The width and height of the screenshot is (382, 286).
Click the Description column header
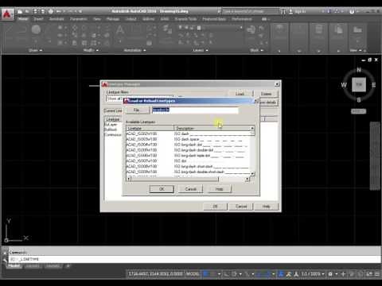[x=212, y=128]
